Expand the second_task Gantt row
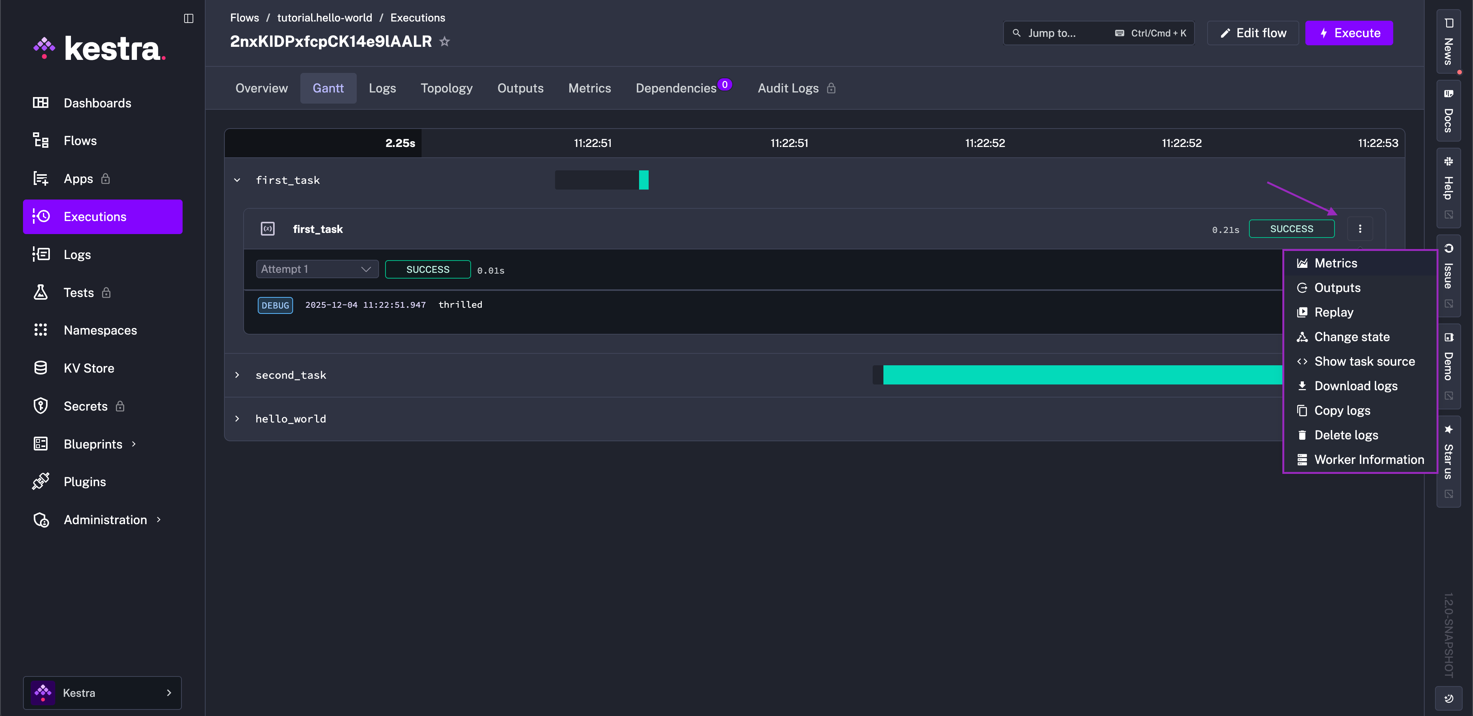The height and width of the screenshot is (716, 1473). (x=237, y=374)
